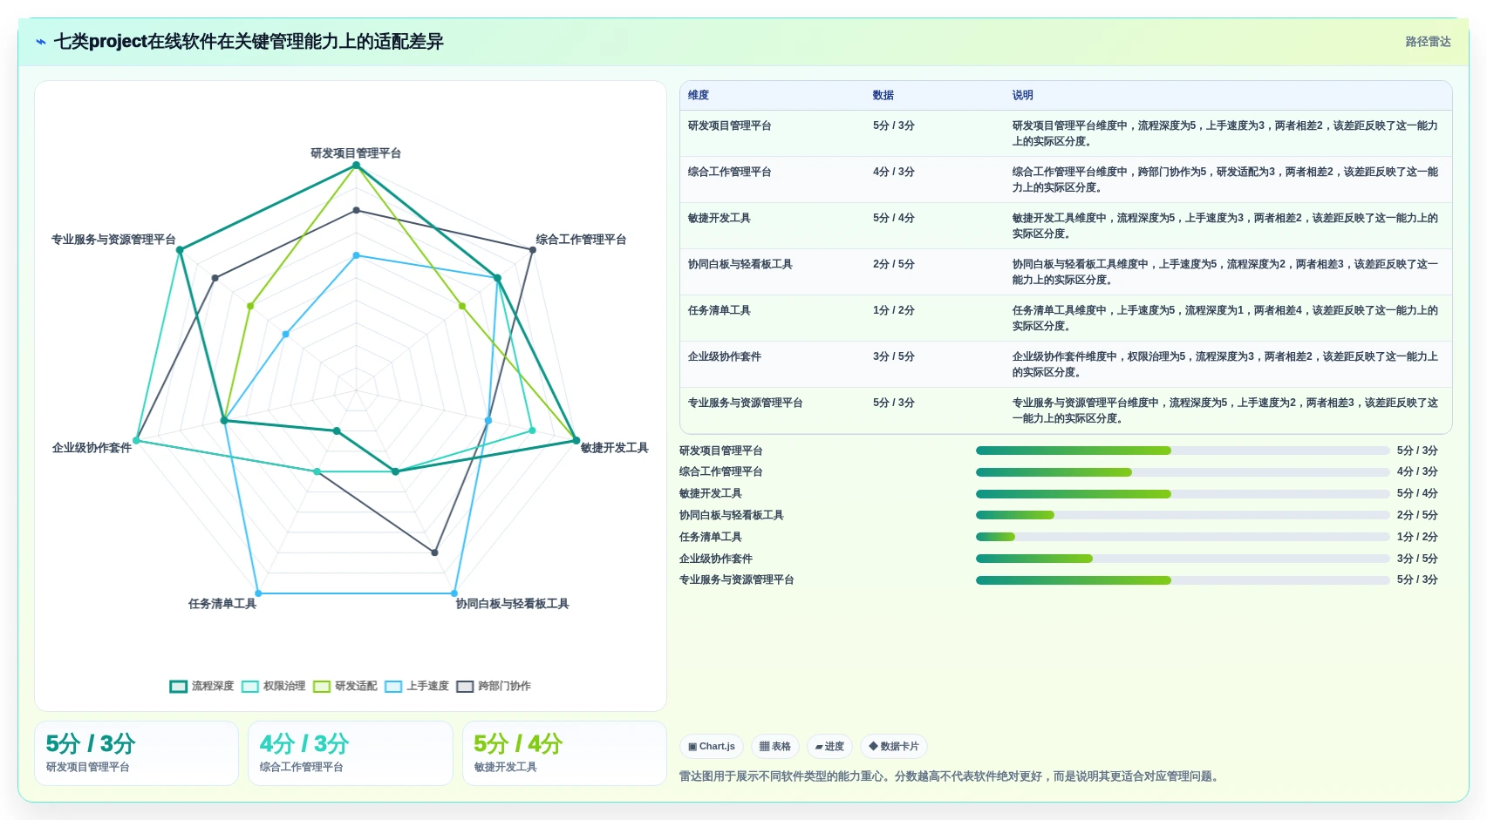Toggle the 研发适配 legend swatch

[x=322, y=687]
